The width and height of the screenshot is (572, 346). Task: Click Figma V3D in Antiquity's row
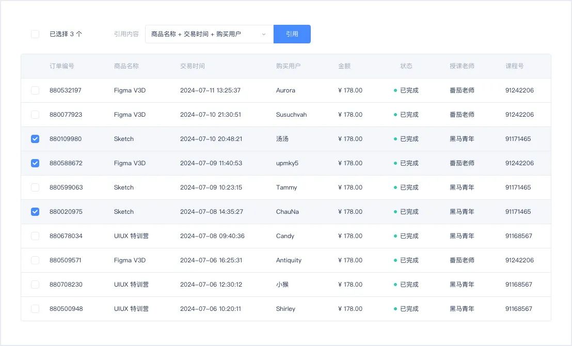(130, 260)
